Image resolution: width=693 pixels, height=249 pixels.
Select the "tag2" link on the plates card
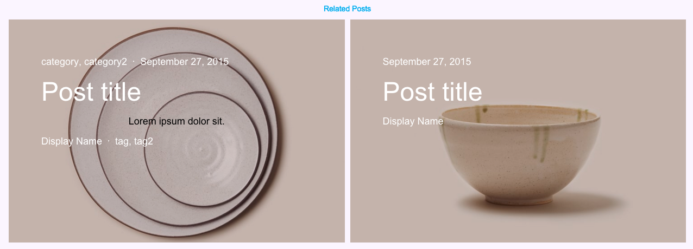(x=143, y=141)
